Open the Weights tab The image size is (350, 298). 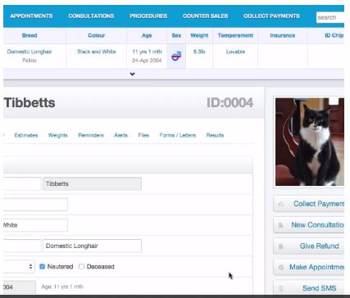pos(57,135)
